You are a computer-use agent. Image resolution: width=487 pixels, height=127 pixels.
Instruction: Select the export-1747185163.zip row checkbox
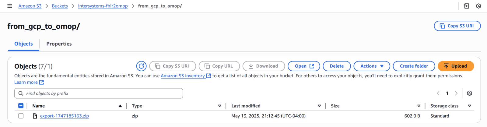[21, 116]
